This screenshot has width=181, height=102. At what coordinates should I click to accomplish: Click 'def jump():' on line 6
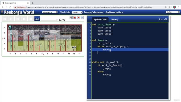100,40
